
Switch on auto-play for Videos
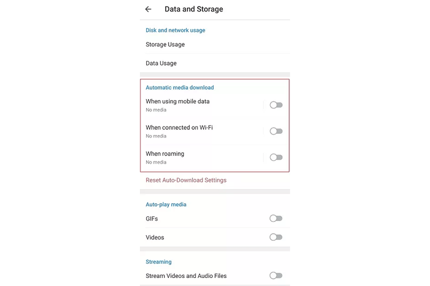click(276, 237)
